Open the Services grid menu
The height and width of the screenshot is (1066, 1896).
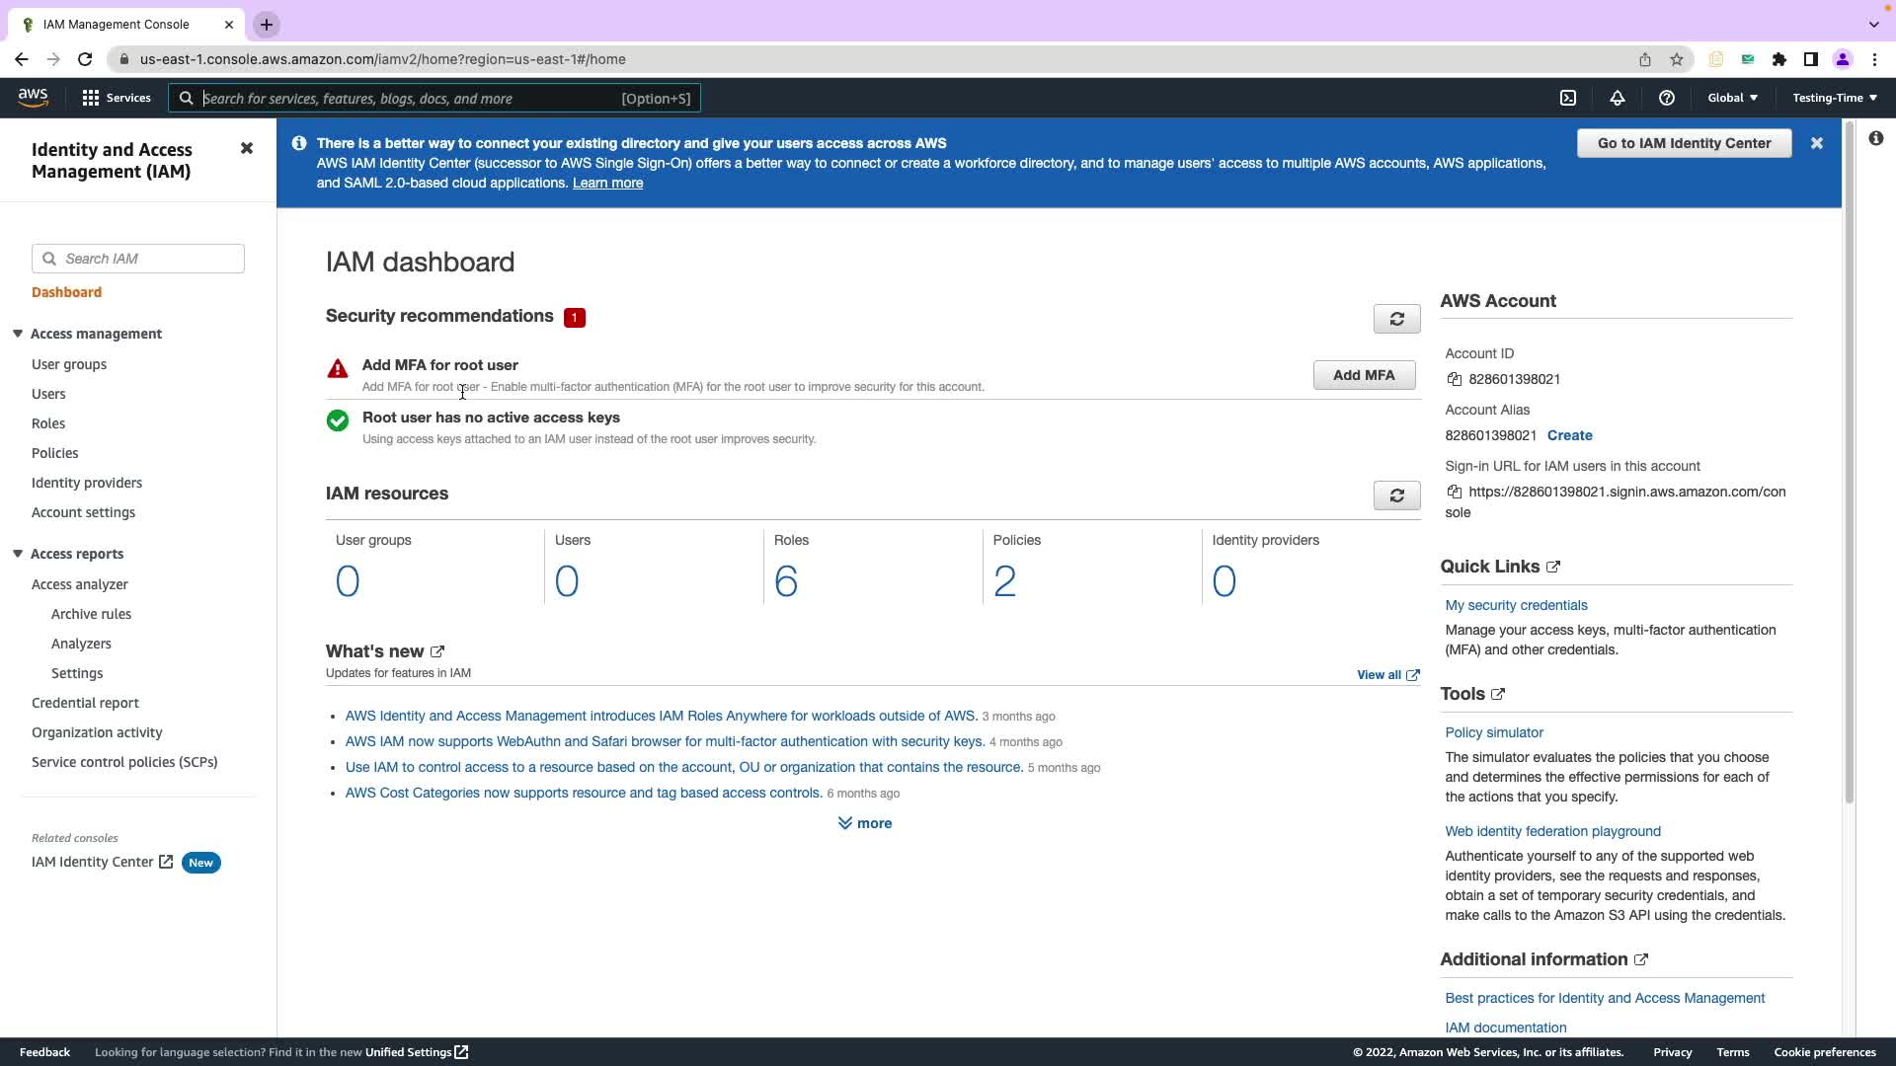116,98
